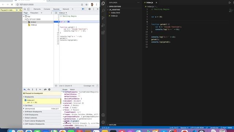This screenshot has width=234, height=132.
Task: Open the VS Code Extensions view
Action: [x=103, y=33]
